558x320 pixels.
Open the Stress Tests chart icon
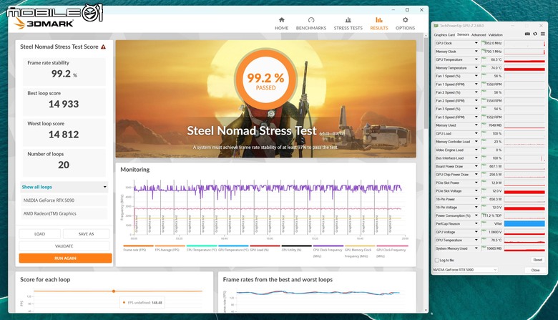tap(348, 20)
